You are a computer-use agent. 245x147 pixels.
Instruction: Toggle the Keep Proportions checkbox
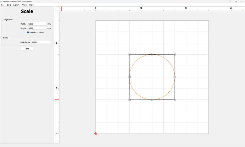[x=28, y=32]
